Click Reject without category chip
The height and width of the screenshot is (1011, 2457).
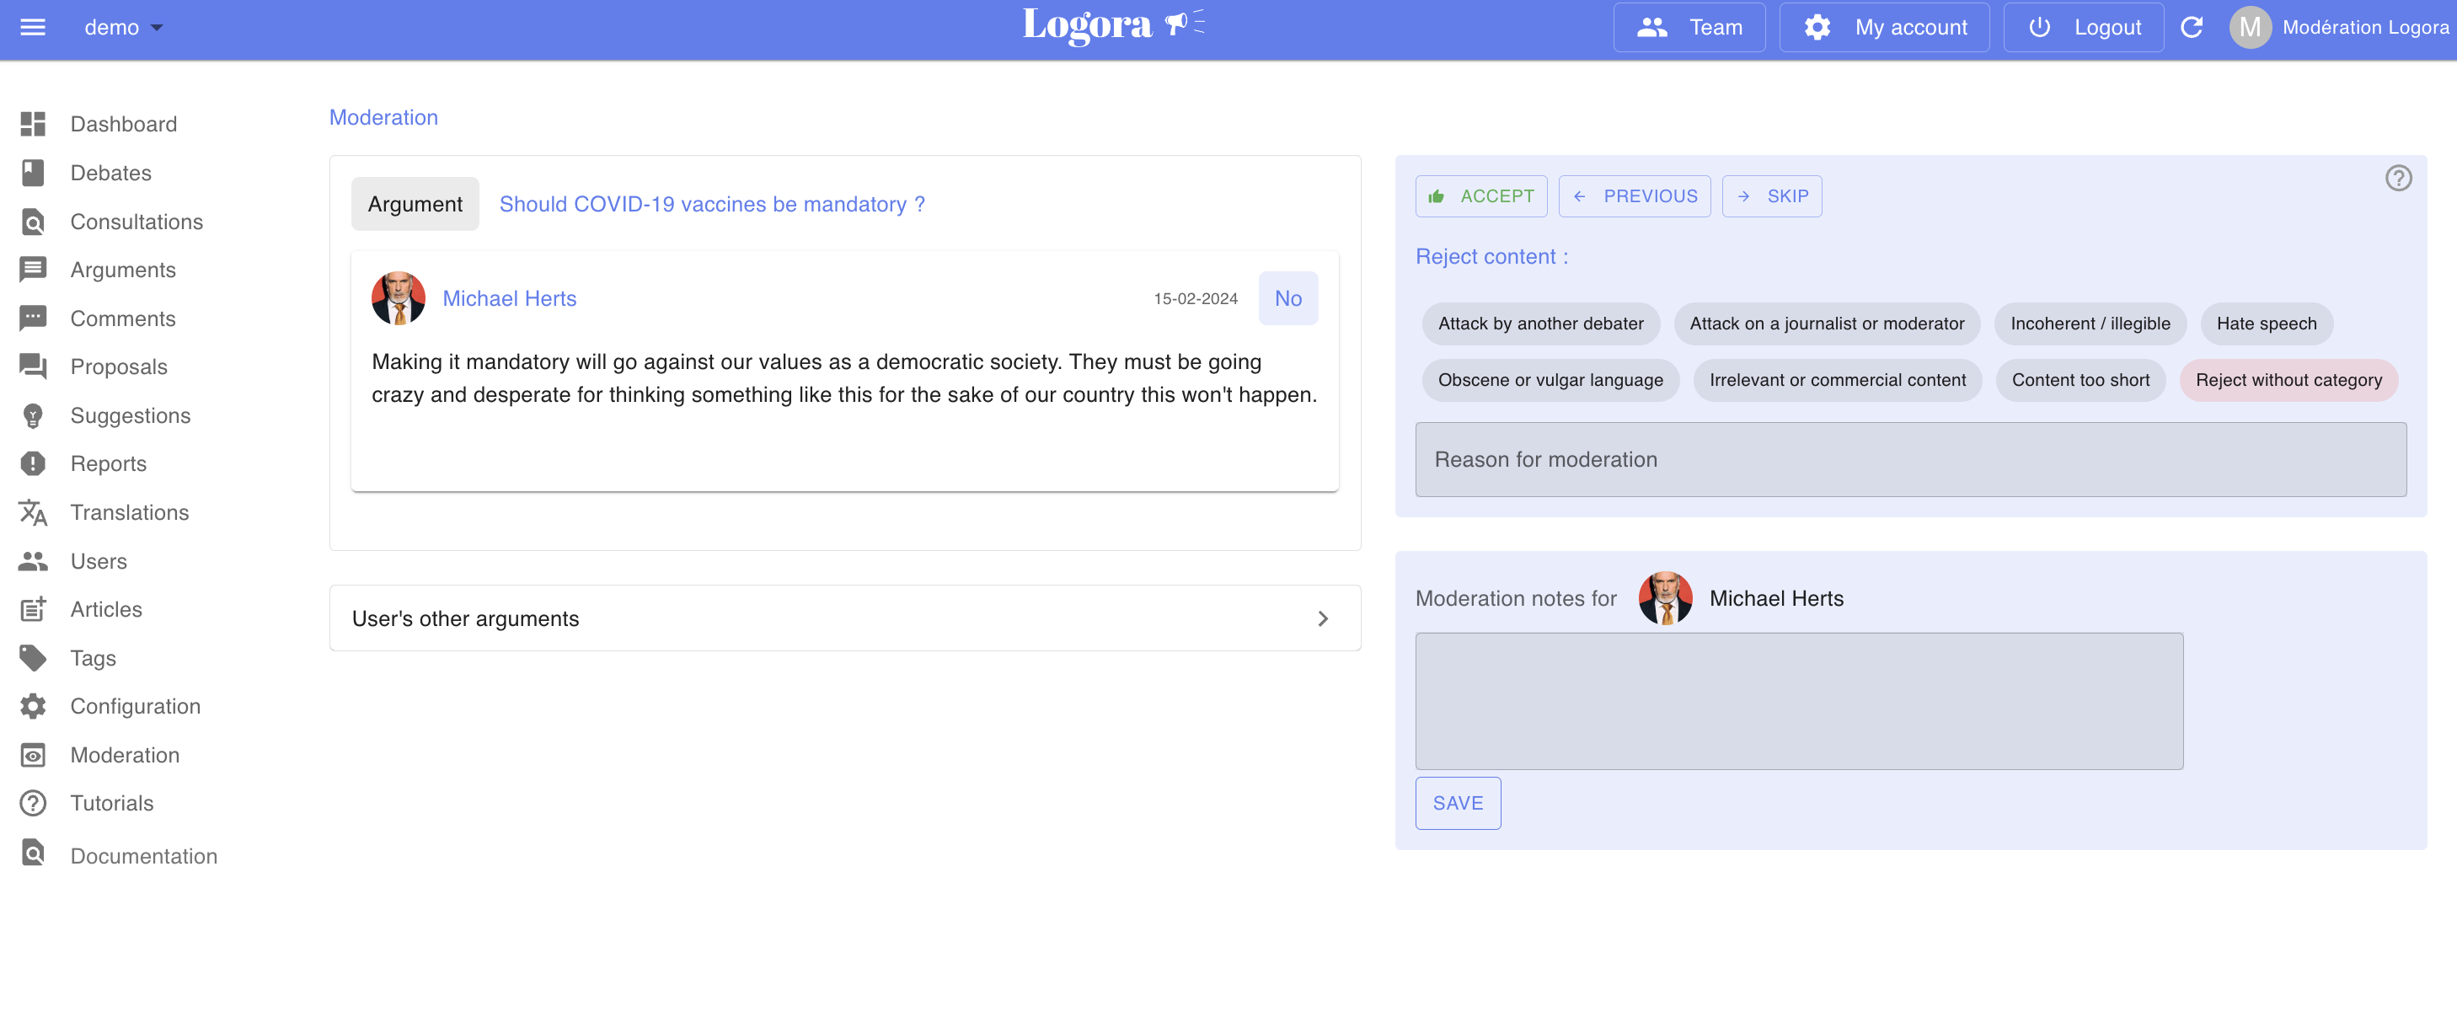tap(2288, 380)
